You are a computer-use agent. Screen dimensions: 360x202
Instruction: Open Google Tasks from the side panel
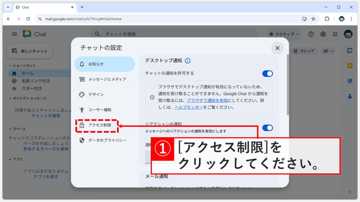pyautogui.click(x=349, y=81)
